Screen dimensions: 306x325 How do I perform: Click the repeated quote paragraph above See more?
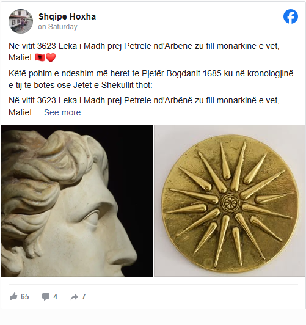pyautogui.click(x=144, y=106)
